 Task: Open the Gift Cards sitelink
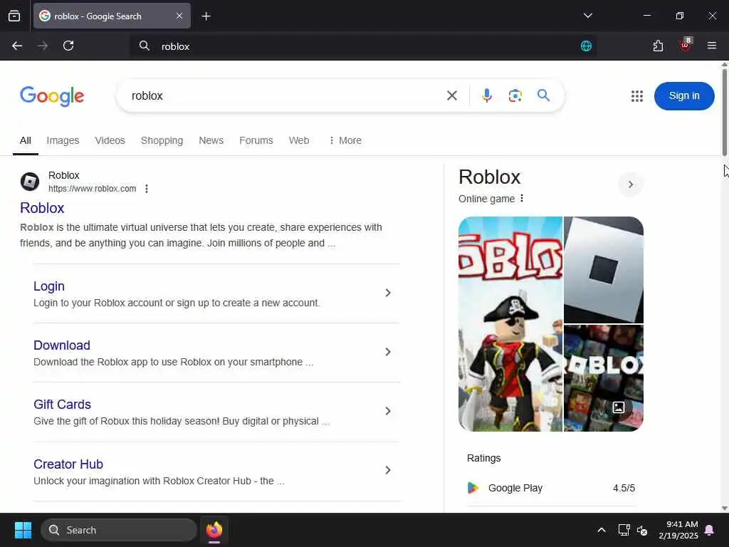click(63, 405)
